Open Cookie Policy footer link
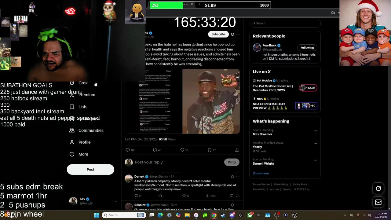The width and height of the screenshot is (391, 220). (x=300, y=185)
